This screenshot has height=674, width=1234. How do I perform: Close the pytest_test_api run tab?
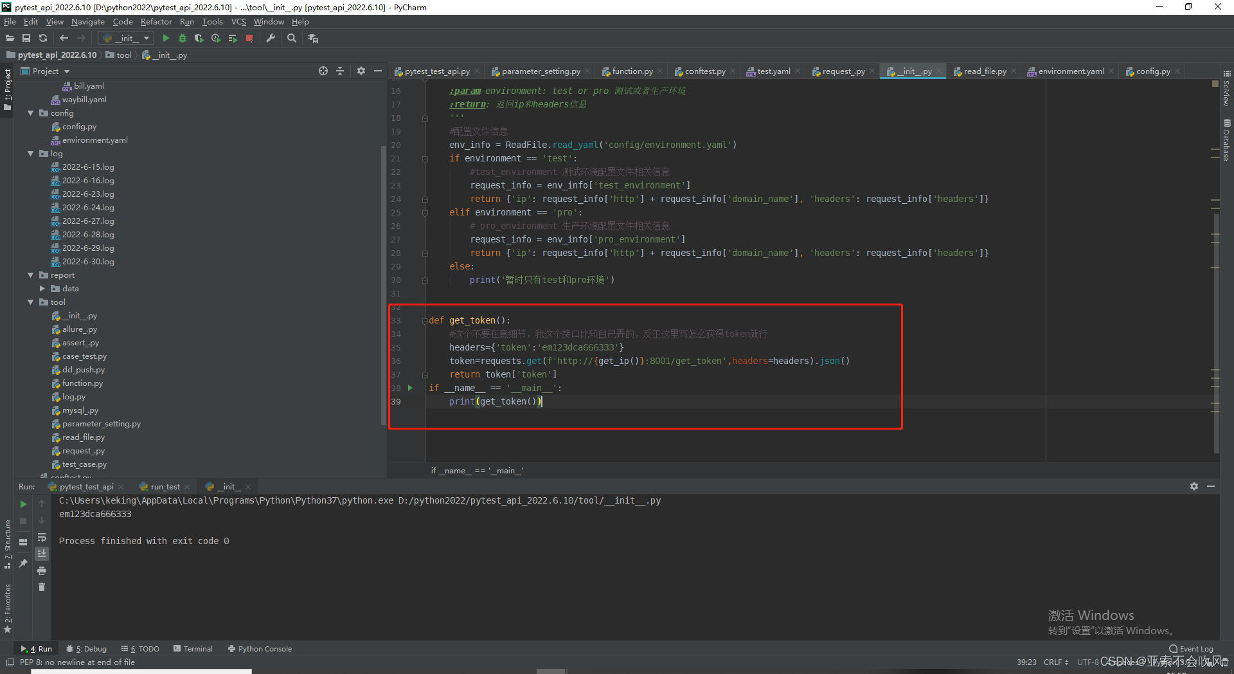(x=121, y=487)
